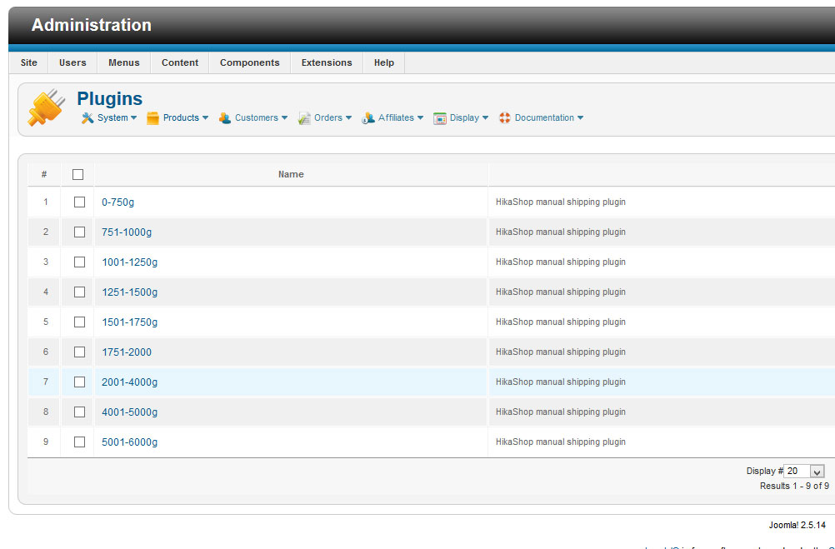Open the Components menu

pyautogui.click(x=249, y=62)
